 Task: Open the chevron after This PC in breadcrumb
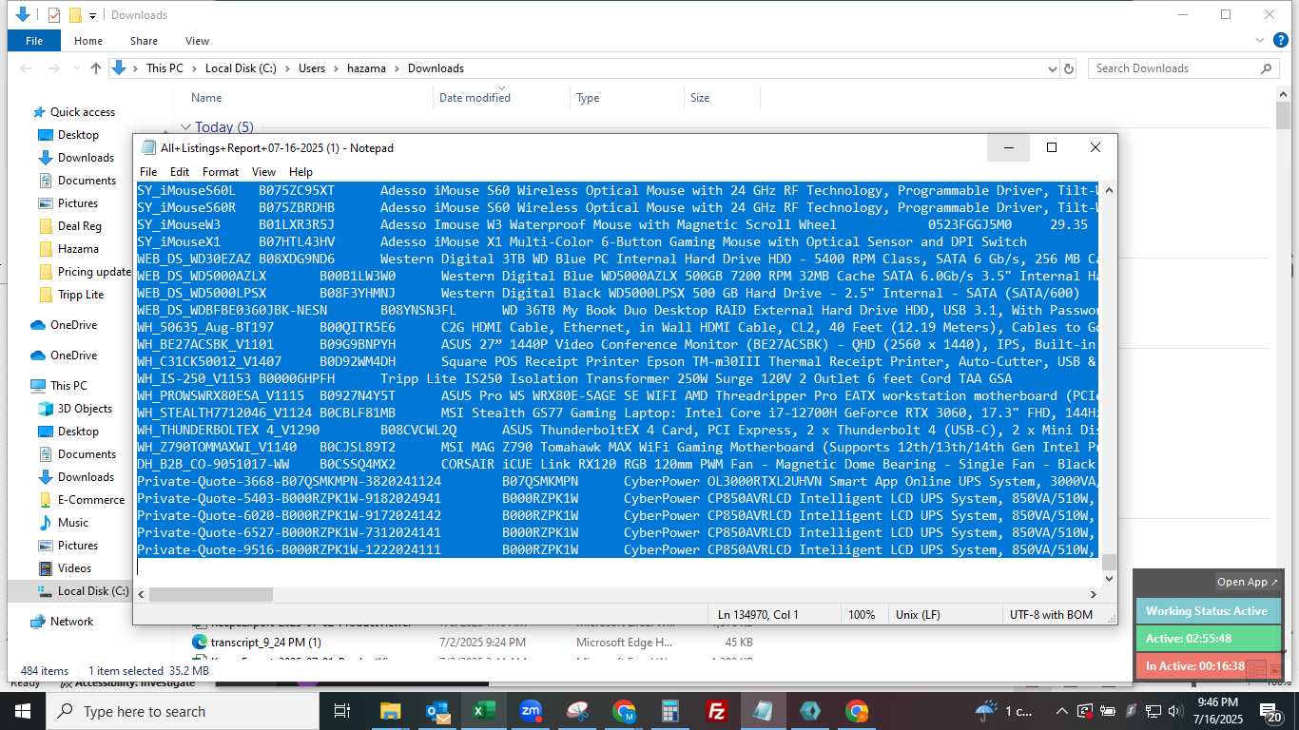[x=194, y=68]
